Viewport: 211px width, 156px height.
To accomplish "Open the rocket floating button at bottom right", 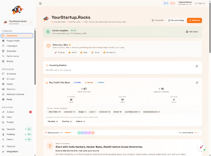I will 201,147.
